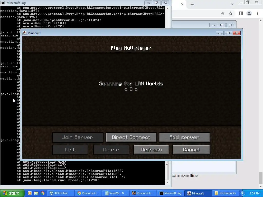Click Minecraft Log console window icon
This screenshot has height=197, width=263.
click(x=3, y=3)
